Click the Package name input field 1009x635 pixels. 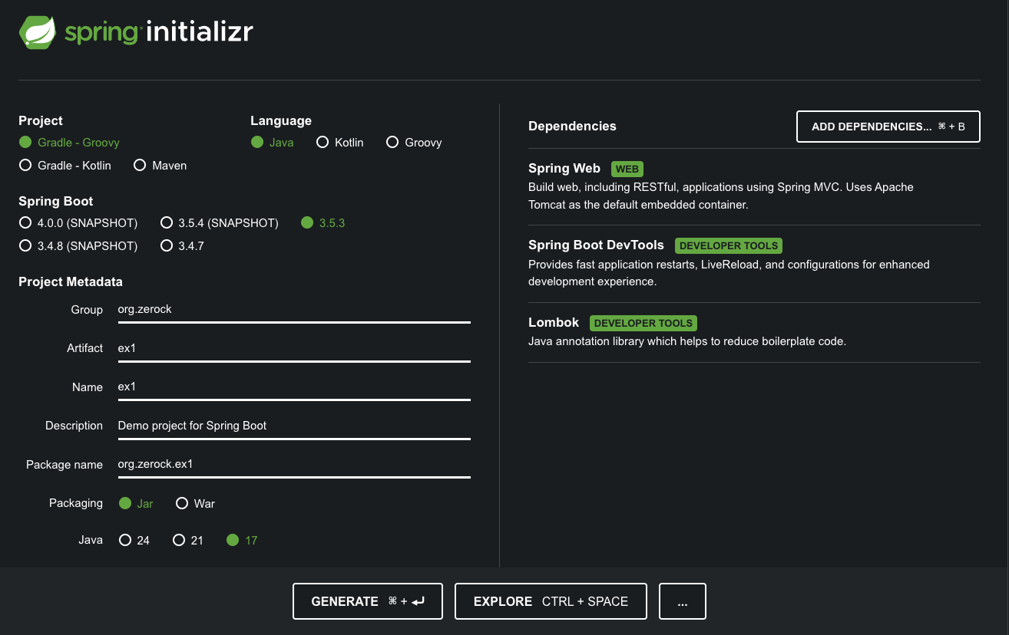(294, 464)
